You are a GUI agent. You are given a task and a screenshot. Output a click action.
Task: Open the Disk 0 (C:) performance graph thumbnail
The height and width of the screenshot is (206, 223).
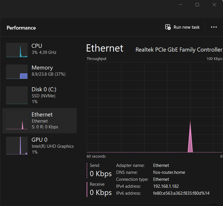pyautogui.click(x=17, y=95)
